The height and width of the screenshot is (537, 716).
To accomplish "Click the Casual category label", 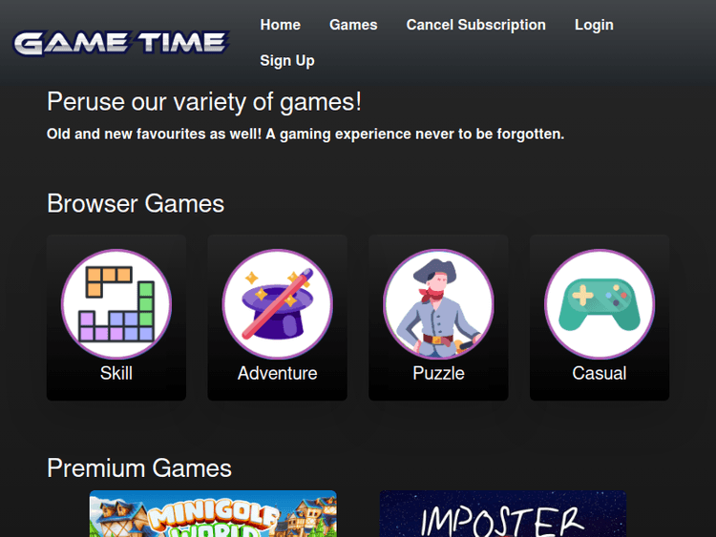I will point(600,373).
